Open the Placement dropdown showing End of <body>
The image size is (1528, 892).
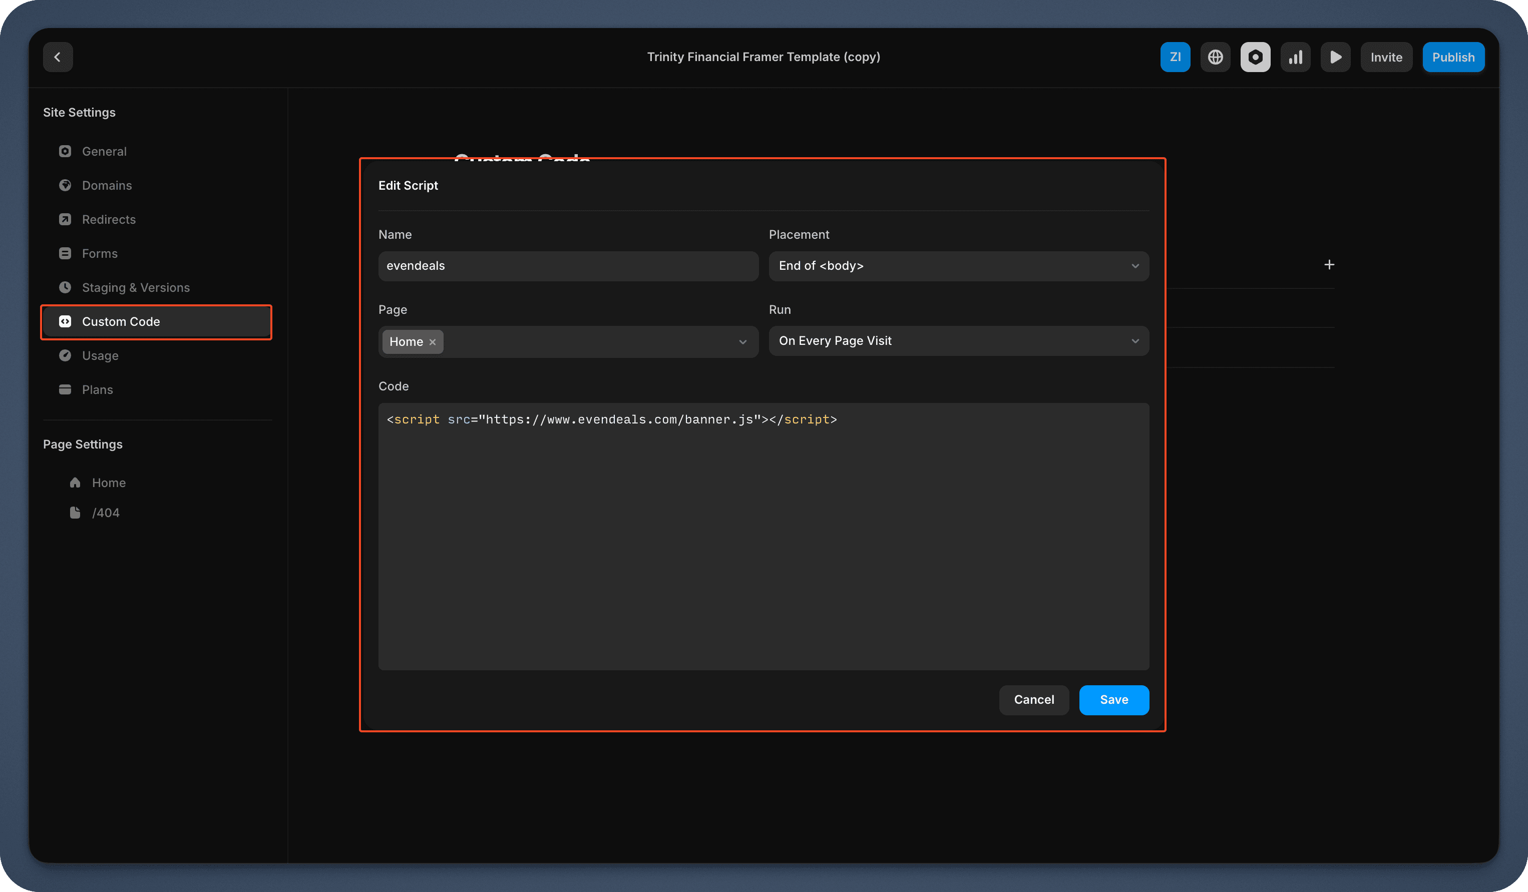pyautogui.click(x=958, y=266)
